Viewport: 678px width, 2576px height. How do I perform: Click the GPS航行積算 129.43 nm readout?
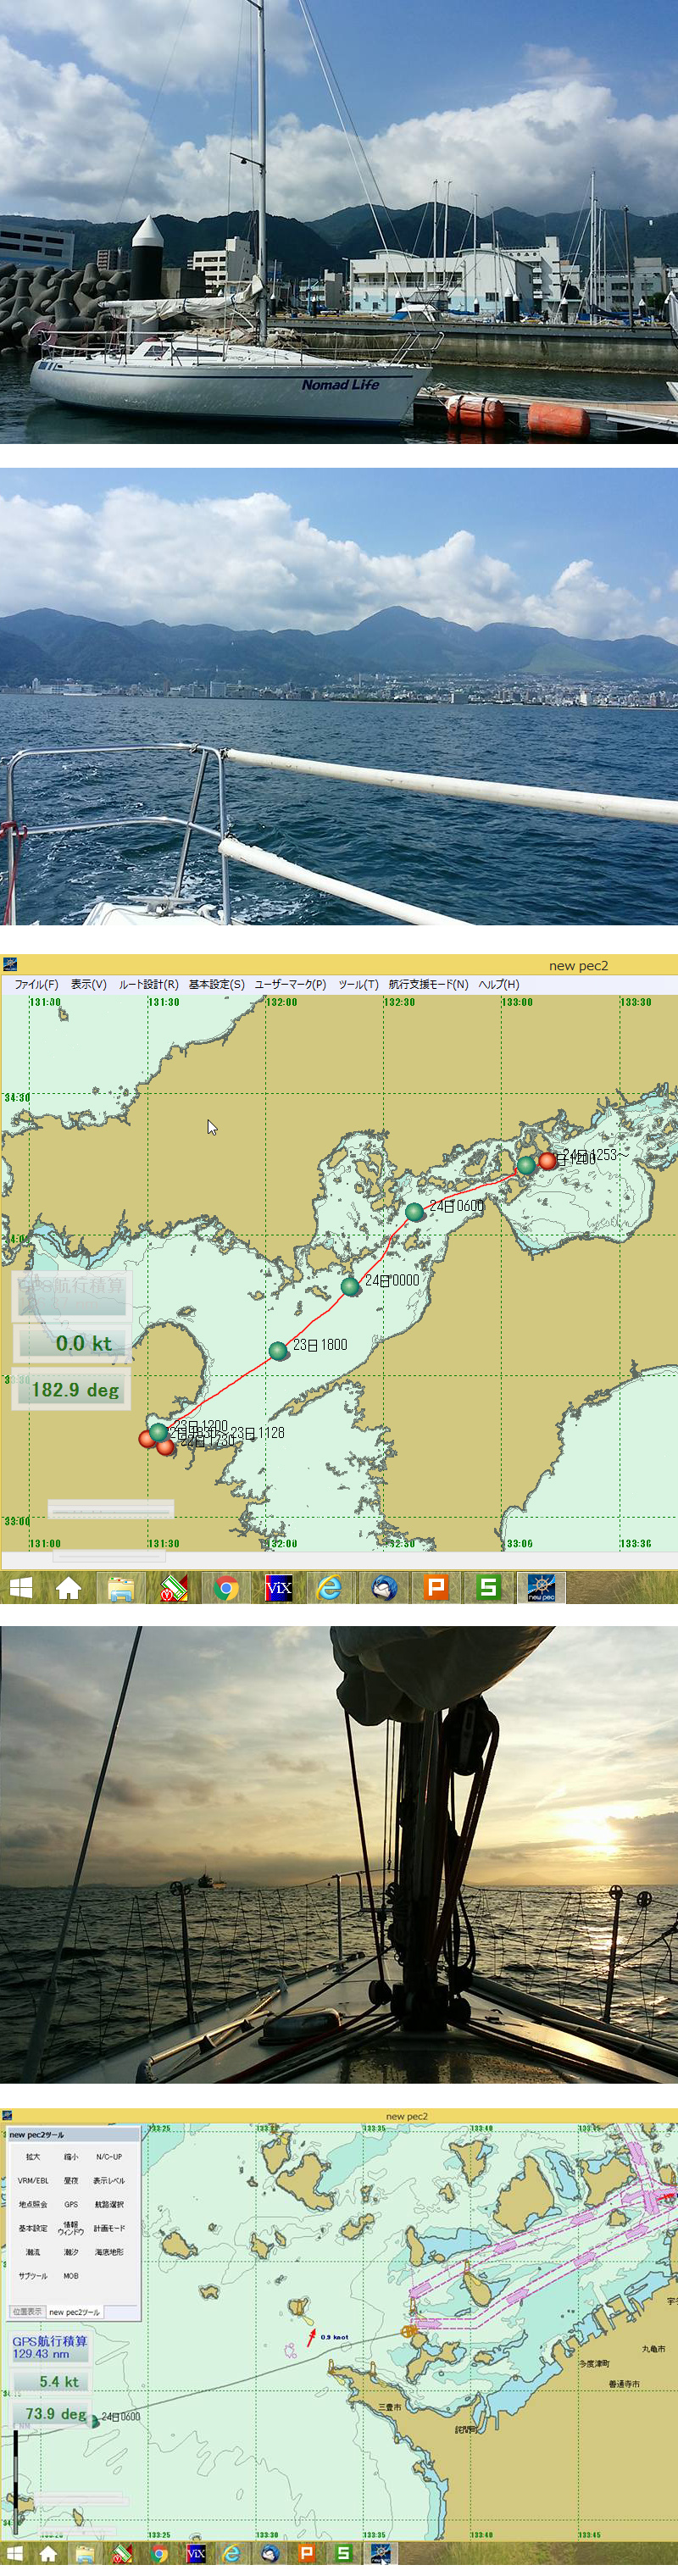click(x=50, y=2347)
